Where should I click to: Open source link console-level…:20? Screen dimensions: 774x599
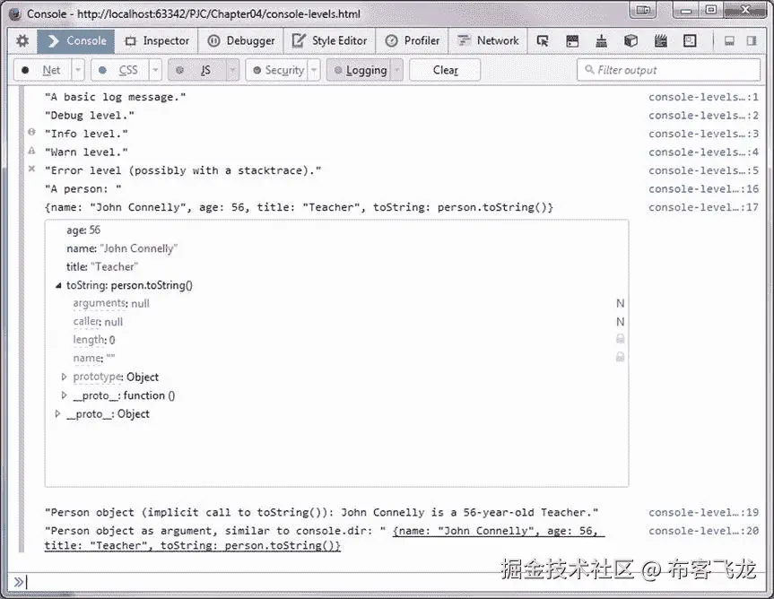click(703, 531)
